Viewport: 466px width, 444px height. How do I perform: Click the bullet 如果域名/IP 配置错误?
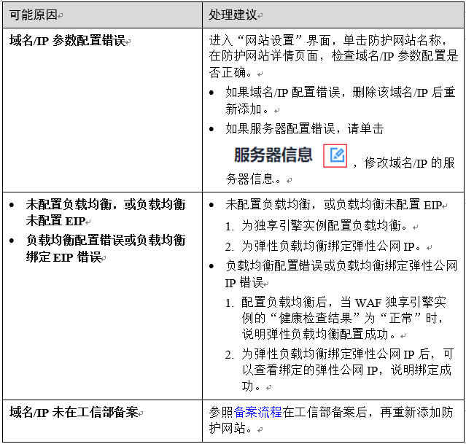pyautogui.click(x=341, y=101)
